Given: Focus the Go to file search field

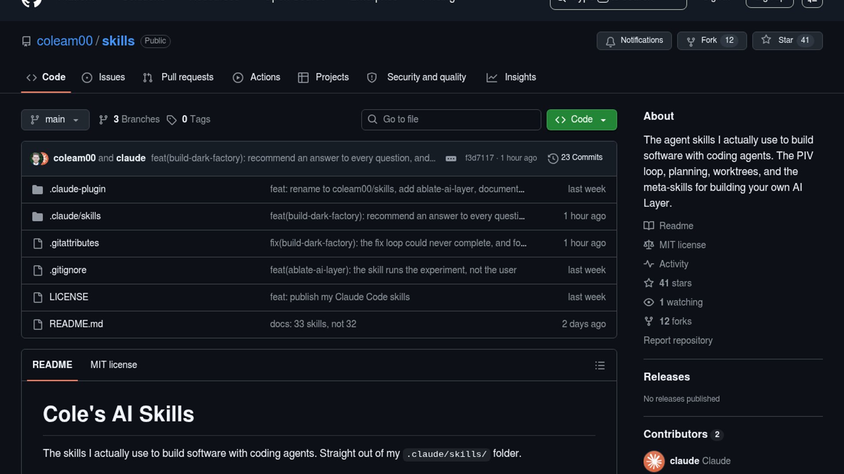Looking at the screenshot, I should pyautogui.click(x=451, y=119).
